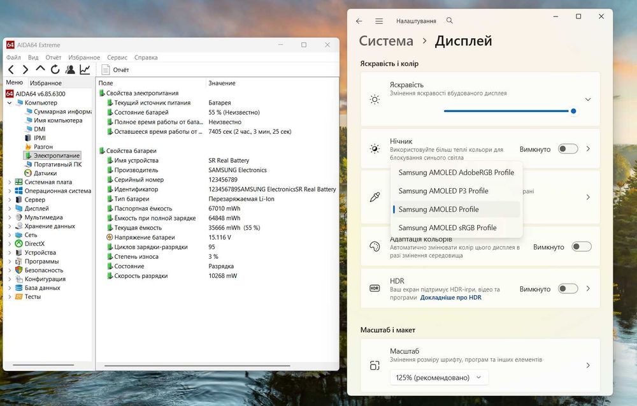Open the 125% scale dropdown
This screenshot has width=637, height=406.
coord(439,377)
